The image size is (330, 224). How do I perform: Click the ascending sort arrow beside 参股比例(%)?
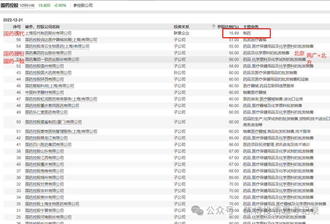click(214, 27)
